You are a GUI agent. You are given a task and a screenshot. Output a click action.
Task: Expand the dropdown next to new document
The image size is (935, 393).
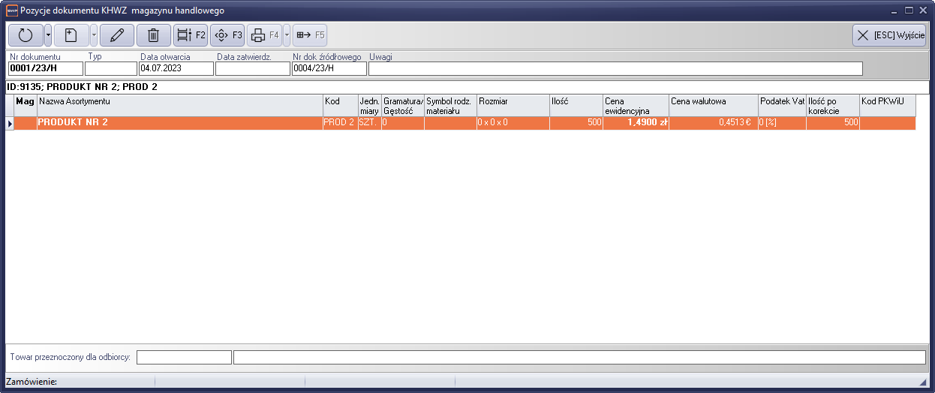click(94, 35)
